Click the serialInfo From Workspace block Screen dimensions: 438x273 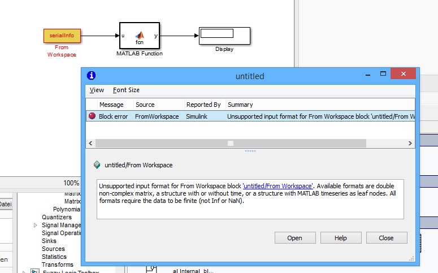click(62, 36)
